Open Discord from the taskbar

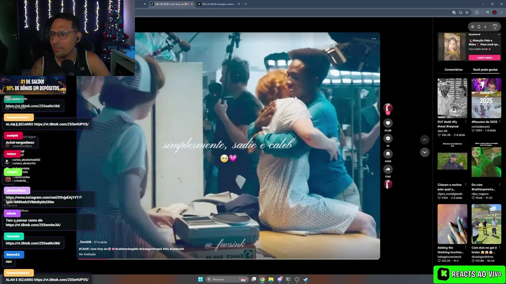[x=280, y=279]
